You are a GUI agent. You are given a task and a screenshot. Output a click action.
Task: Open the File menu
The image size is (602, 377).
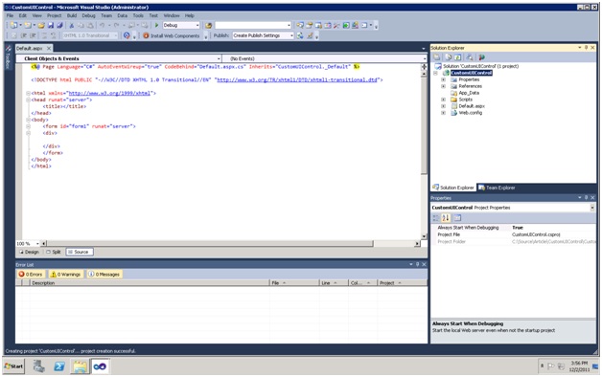(10, 15)
